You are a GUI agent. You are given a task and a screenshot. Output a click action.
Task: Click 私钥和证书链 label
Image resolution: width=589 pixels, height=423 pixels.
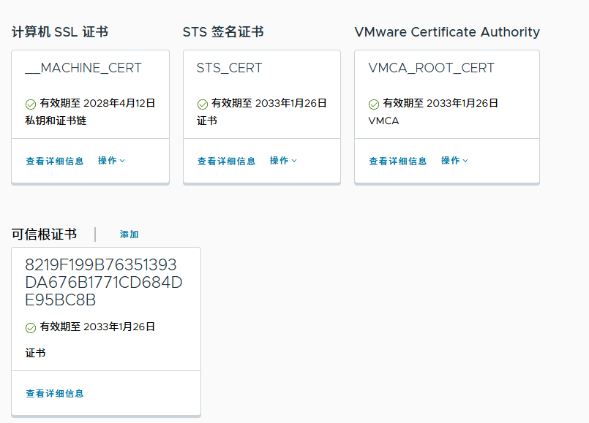[56, 121]
